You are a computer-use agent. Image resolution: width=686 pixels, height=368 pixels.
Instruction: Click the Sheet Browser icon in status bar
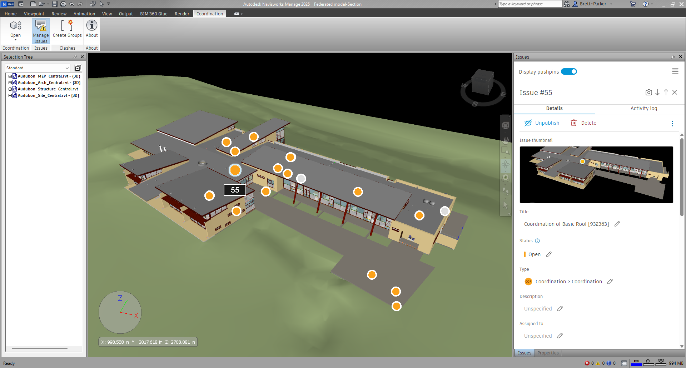pyautogui.click(x=624, y=363)
